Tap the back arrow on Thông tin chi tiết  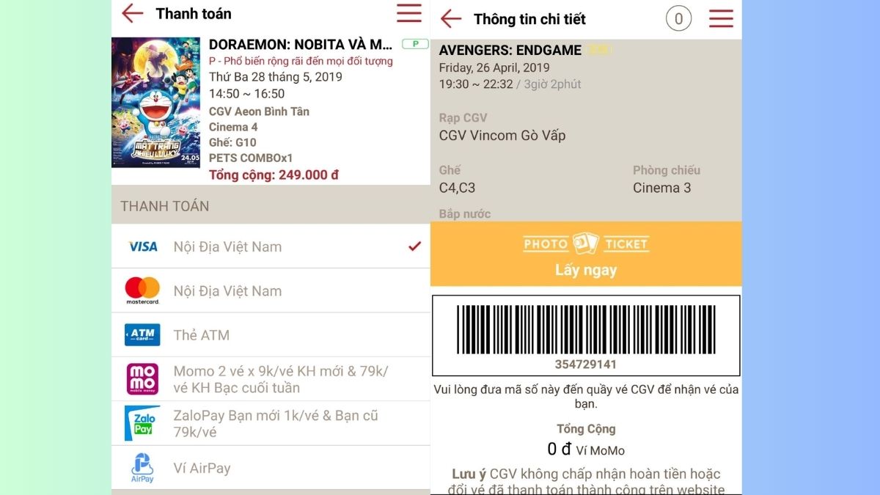(450, 19)
